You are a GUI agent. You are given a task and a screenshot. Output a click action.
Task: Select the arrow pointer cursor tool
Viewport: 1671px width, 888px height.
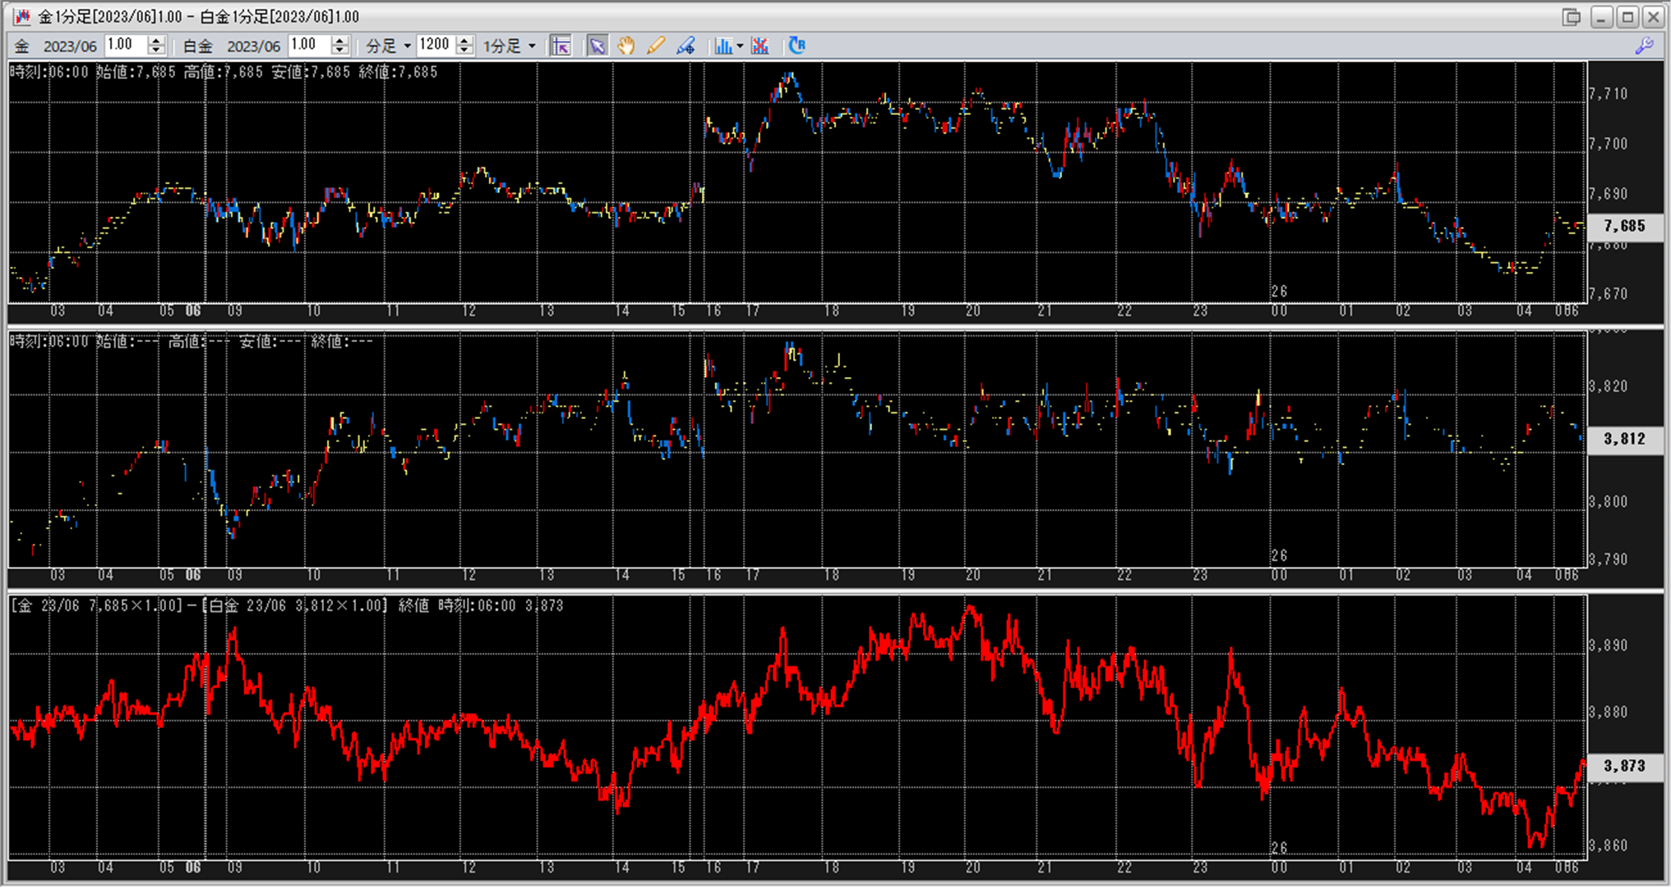pyautogui.click(x=598, y=46)
